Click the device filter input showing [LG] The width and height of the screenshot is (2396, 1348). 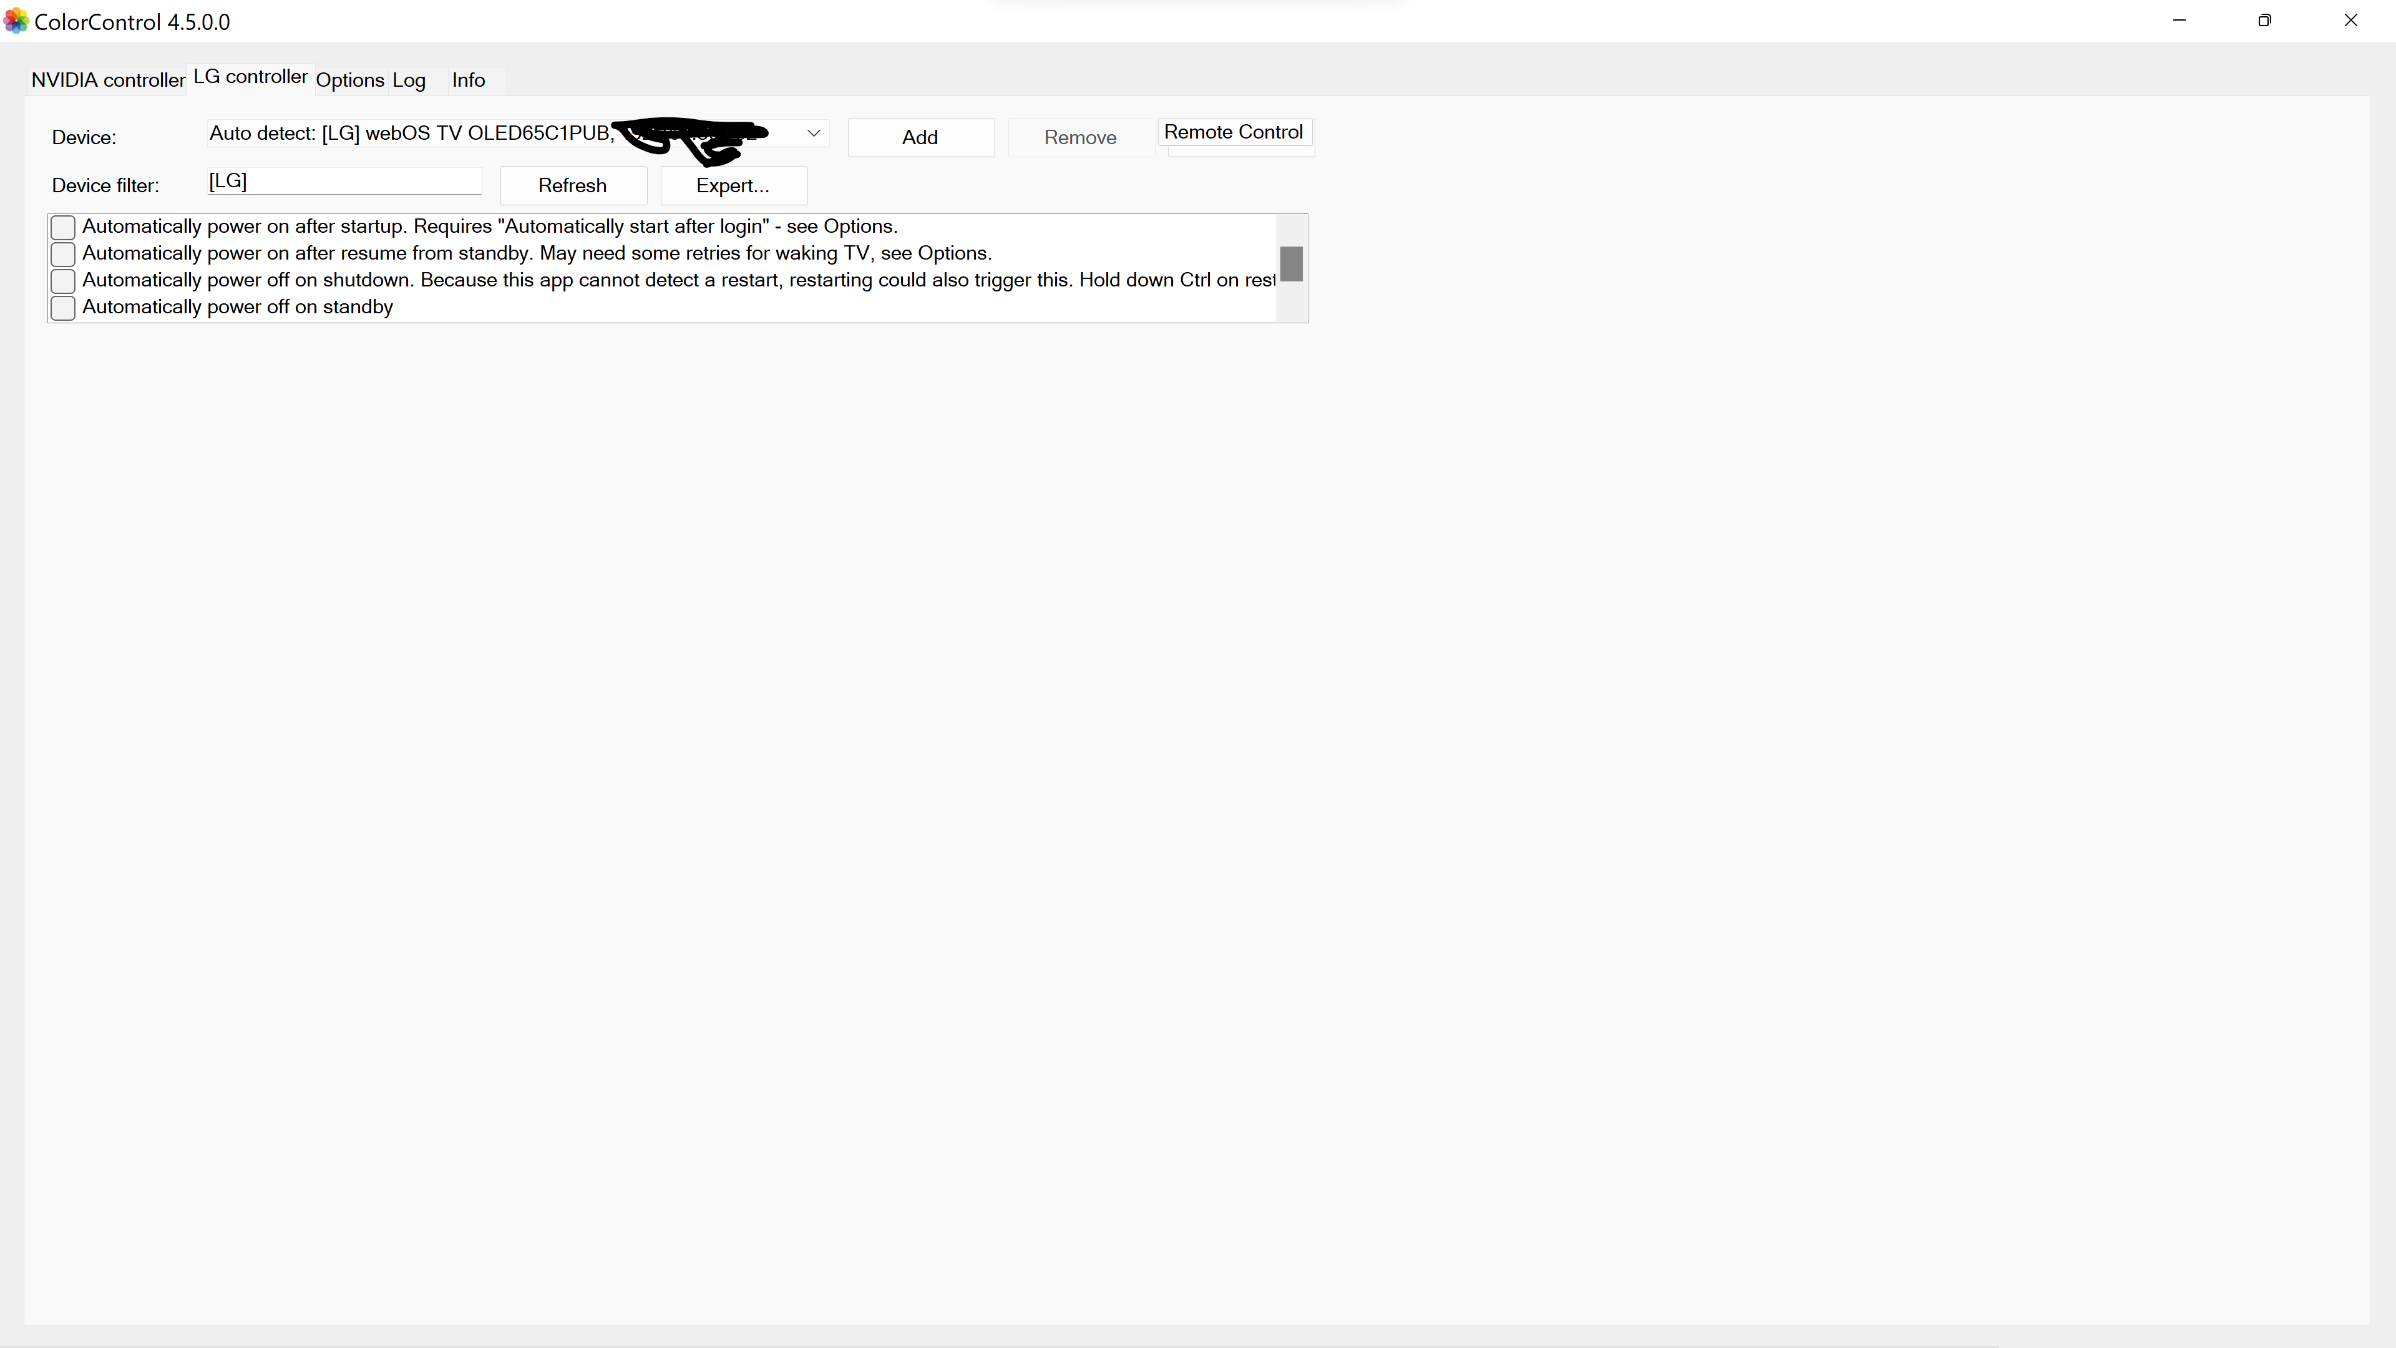pos(344,182)
